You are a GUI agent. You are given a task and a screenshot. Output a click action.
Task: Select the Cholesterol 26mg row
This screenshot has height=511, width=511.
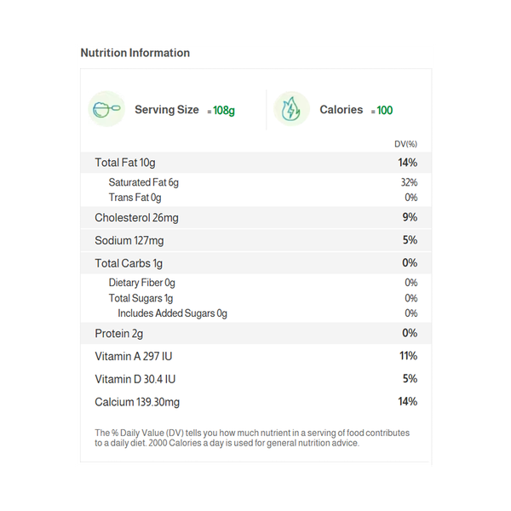(255, 218)
